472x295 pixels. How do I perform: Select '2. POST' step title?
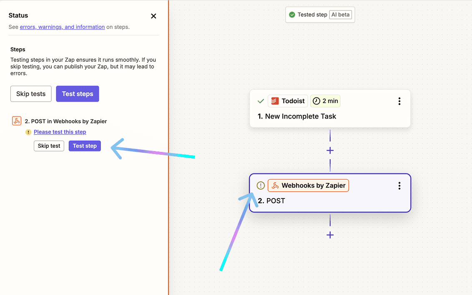[x=271, y=201]
